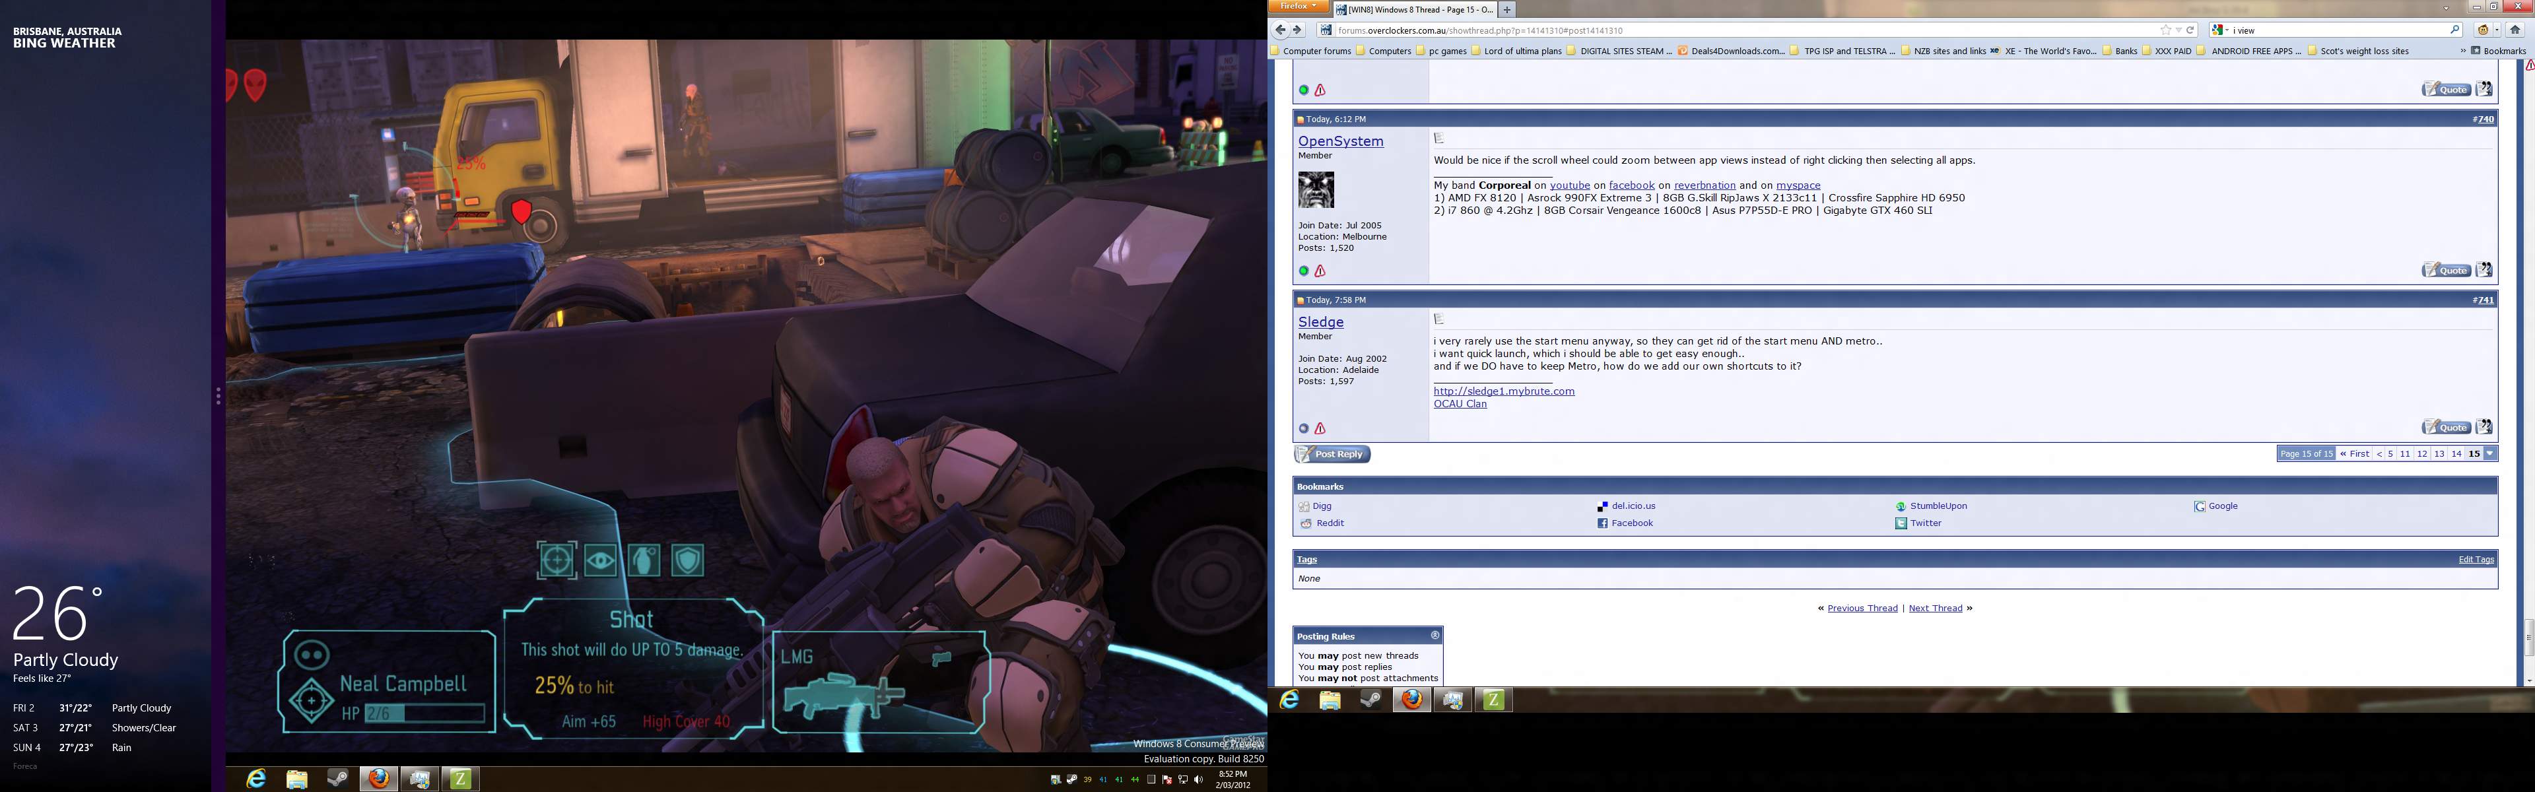2535x792 pixels.
Task: Jump to First page link
Action: click(2354, 453)
